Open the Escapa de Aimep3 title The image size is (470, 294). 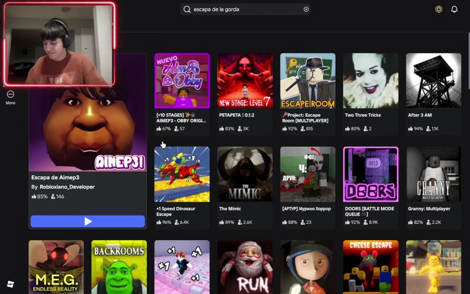tap(55, 178)
